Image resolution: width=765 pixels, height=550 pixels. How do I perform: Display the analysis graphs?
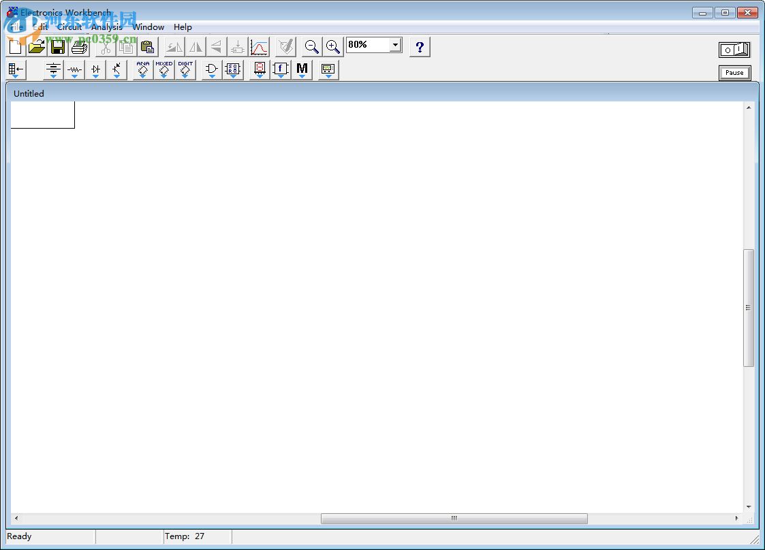pos(259,47)
